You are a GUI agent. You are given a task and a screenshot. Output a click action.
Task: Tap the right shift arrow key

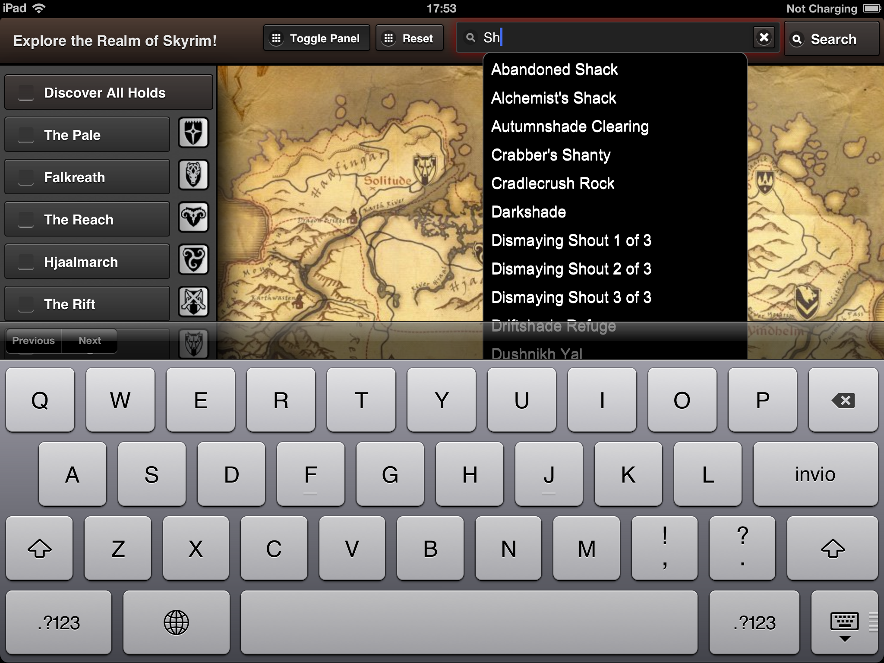833,548
